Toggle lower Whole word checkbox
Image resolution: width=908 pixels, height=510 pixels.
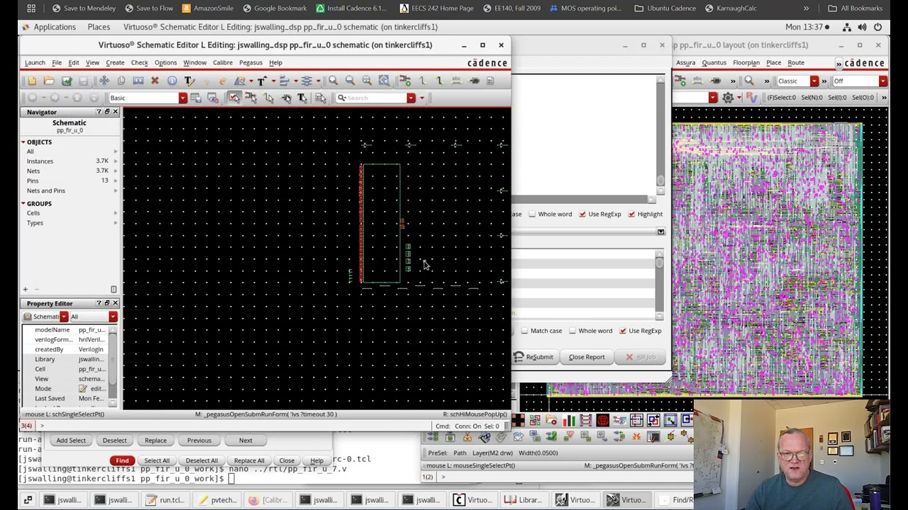pyautogui.click(x=572, y=331)
